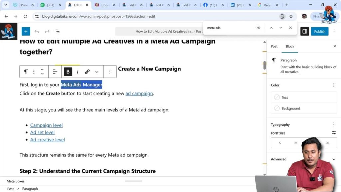Move block up or down arrows

click(42, 72)
